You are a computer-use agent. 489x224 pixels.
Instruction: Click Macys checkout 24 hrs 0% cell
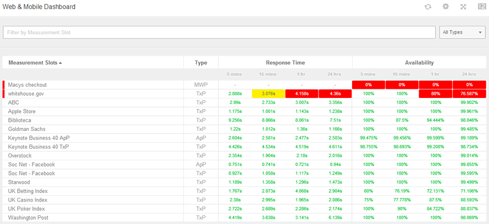click(469, 84)
